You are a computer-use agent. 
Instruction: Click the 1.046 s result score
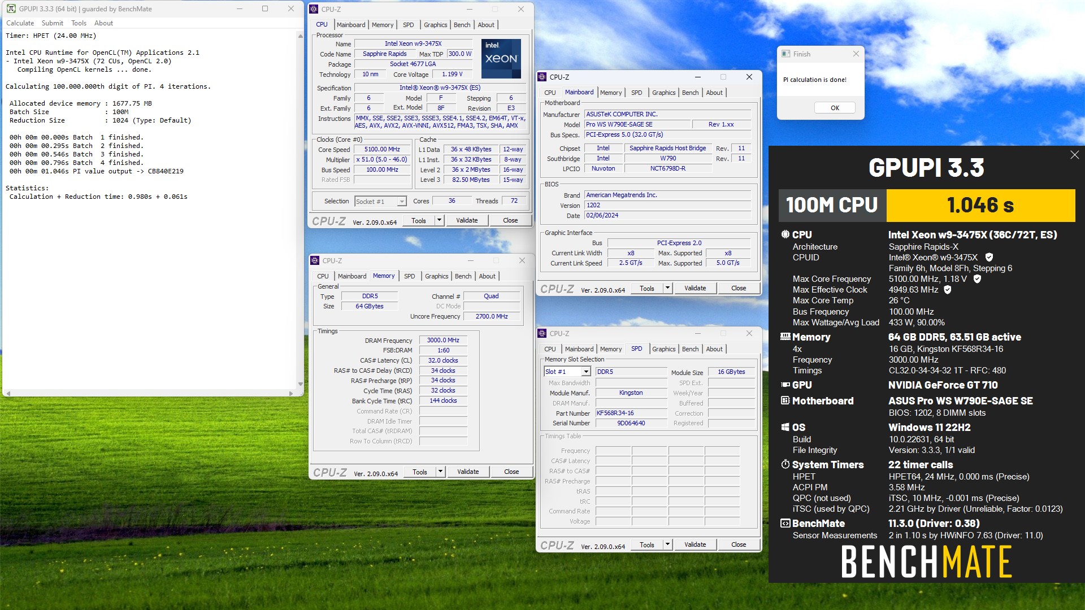pyautogui.click(x=980, y=205)
